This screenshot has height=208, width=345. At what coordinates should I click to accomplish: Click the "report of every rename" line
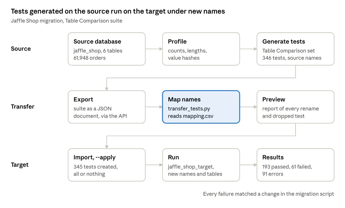pyautogui.click(x=291, y=109)
